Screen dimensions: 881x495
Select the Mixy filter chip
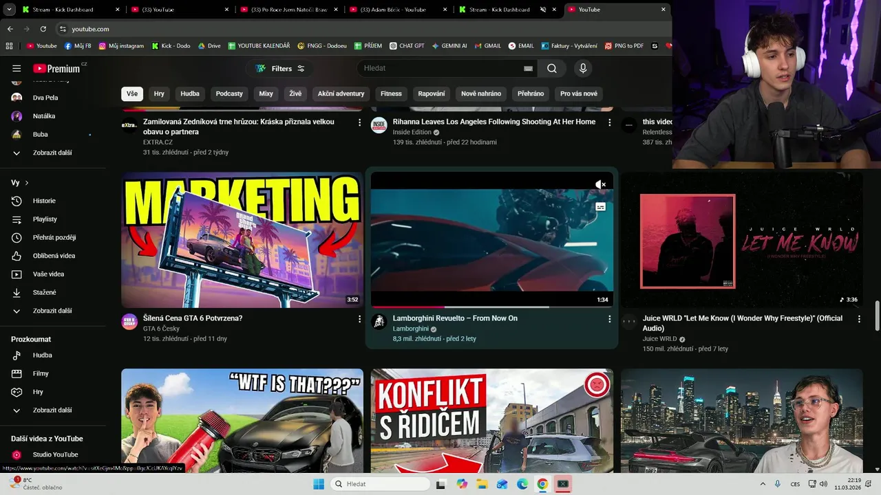(266, 93)
